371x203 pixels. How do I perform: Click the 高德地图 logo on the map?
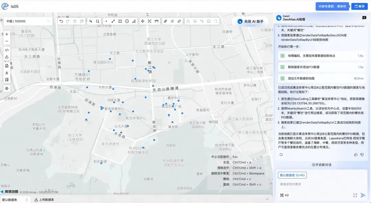10,192
